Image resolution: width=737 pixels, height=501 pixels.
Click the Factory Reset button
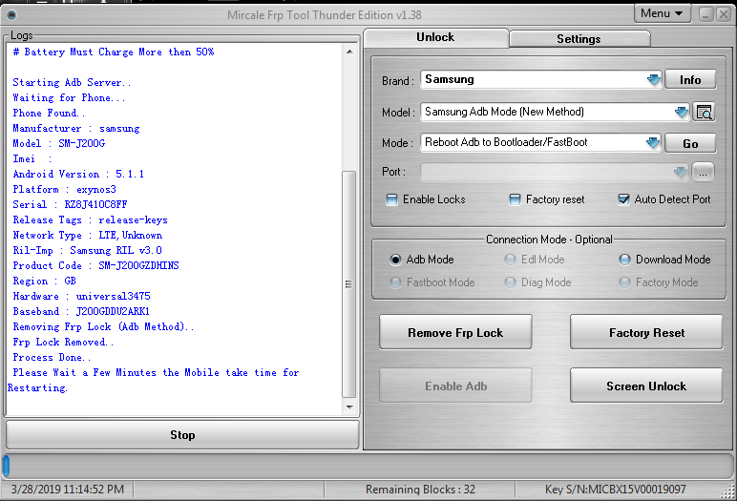click(646, 333)
